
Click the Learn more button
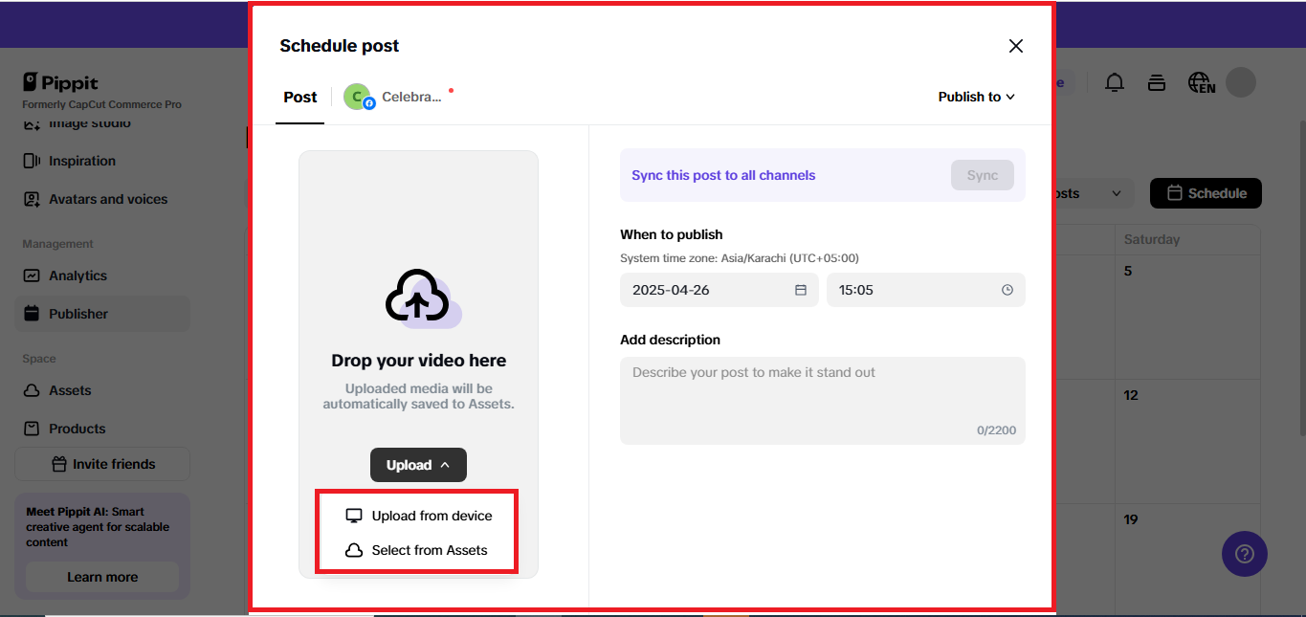[x=102, y=577]
